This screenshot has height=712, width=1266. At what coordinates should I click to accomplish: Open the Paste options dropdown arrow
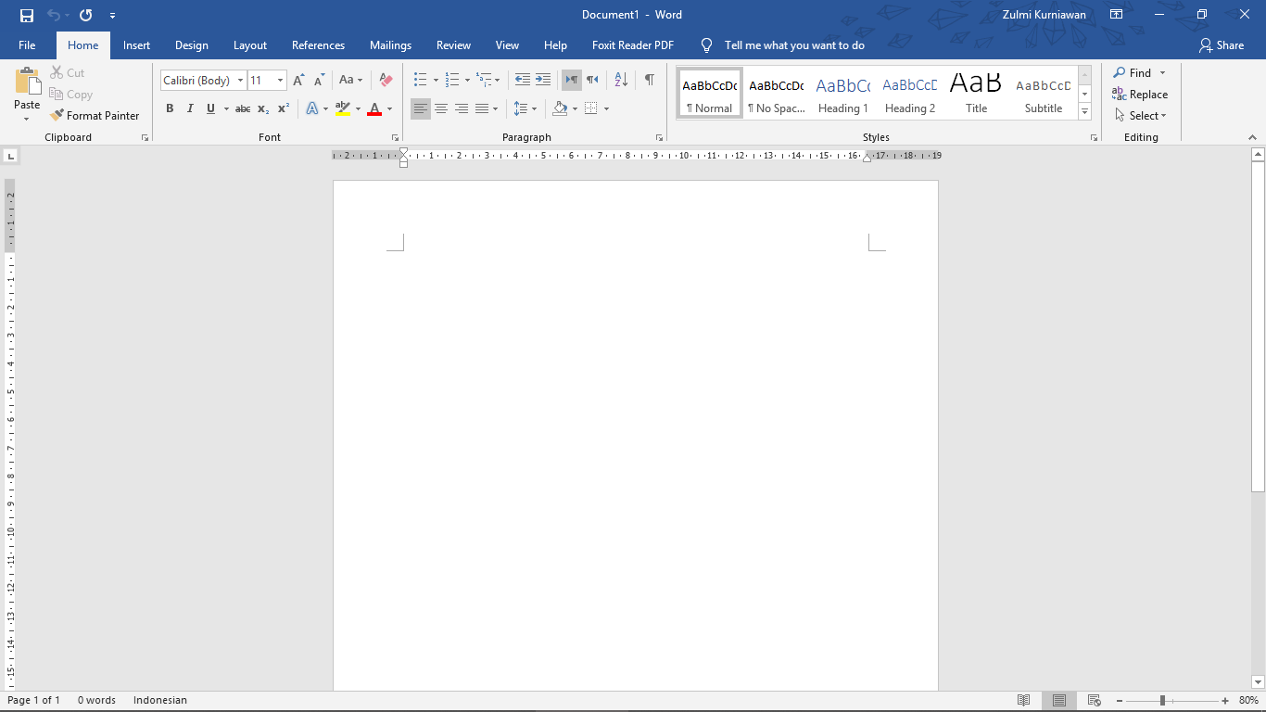[27, 119]
